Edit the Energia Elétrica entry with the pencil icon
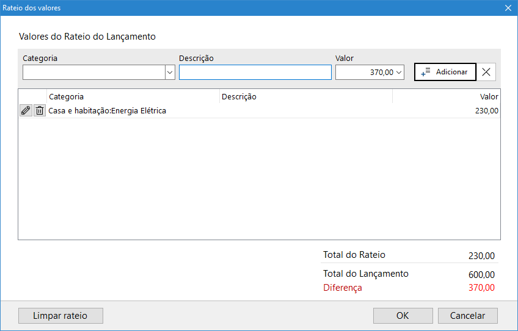This screenshot has width=518, height=331. [x=25, y=110]
